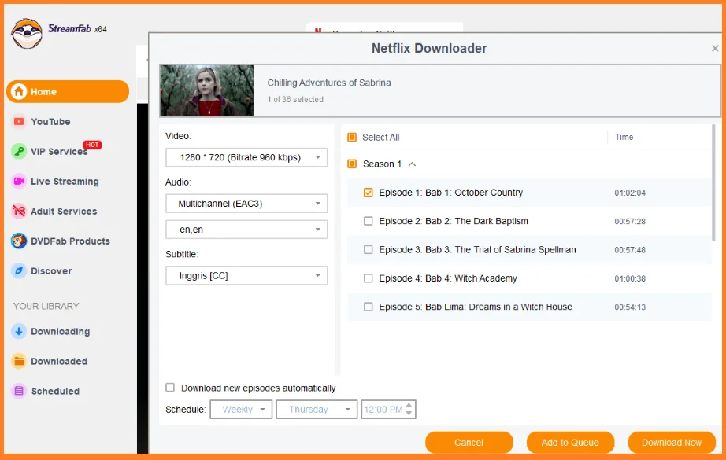Click the YouTube red play icon
Viewport: 726px width, 460px height.
19,122
